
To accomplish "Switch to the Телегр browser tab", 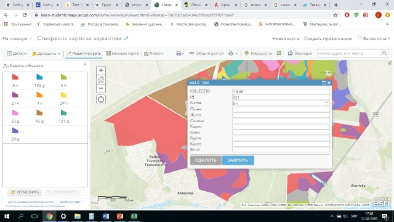I will (315, 5).
